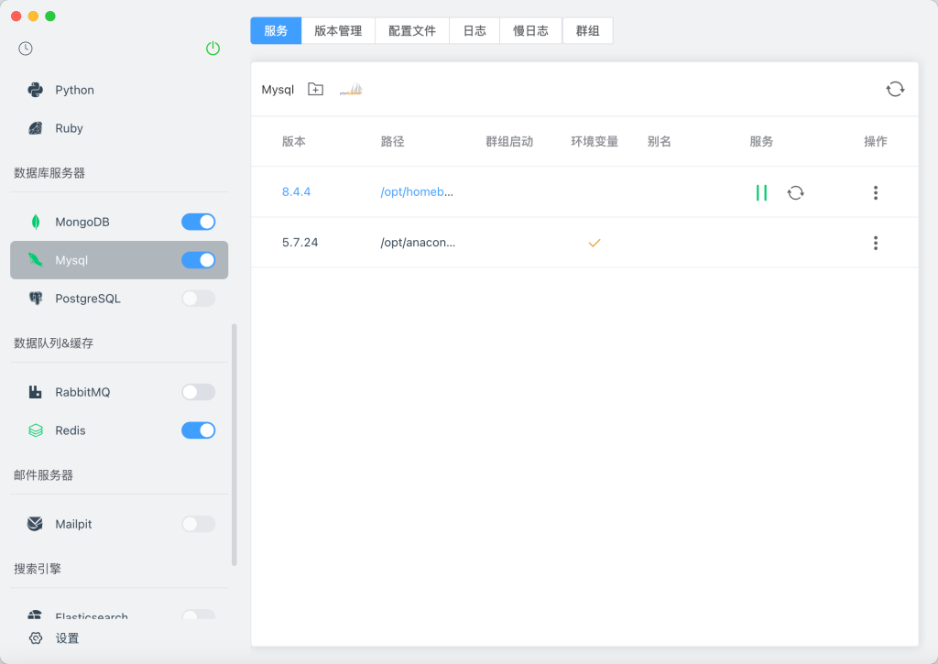The width and height of the screenshot is (938, 664).
Task: Click the 版本 column header
Action: 294,141
